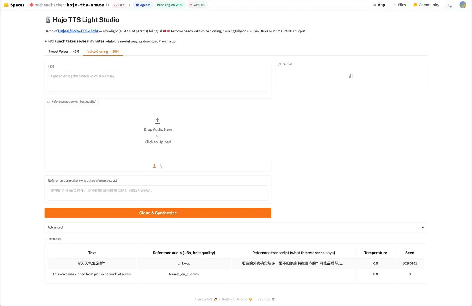Open the three-dots space options menu
This screenshot has height=306, width=472.
click(x=448, y=5)
